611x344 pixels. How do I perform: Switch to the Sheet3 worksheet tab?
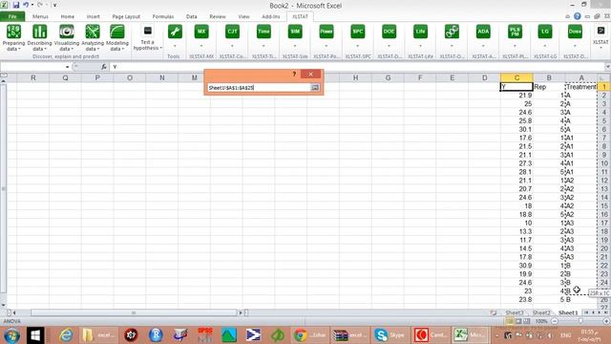coord(515,312)
